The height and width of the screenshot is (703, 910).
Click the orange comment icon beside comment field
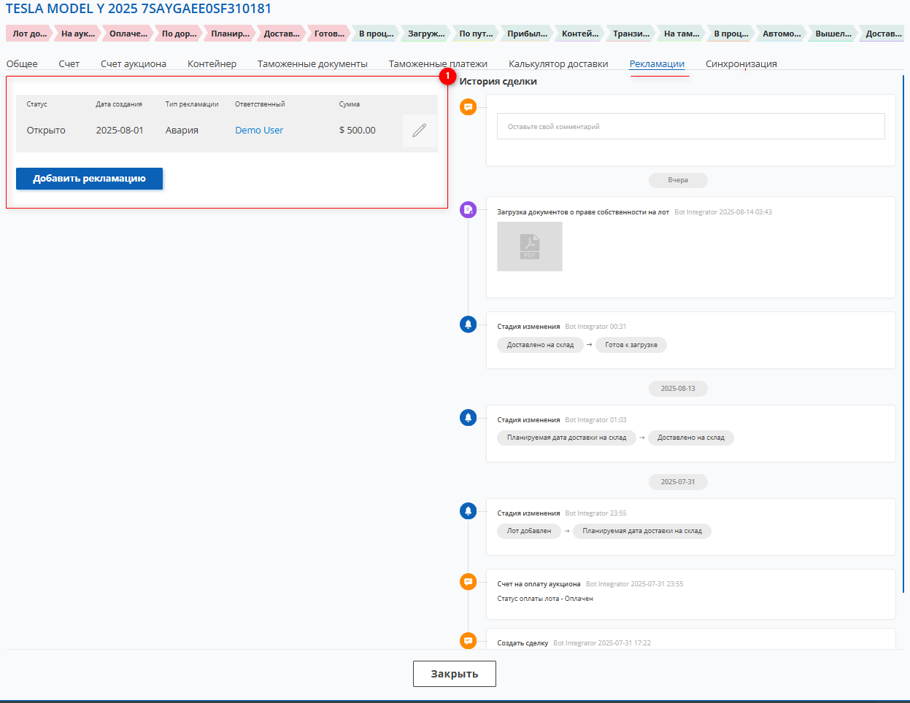[x=469, y=107]
